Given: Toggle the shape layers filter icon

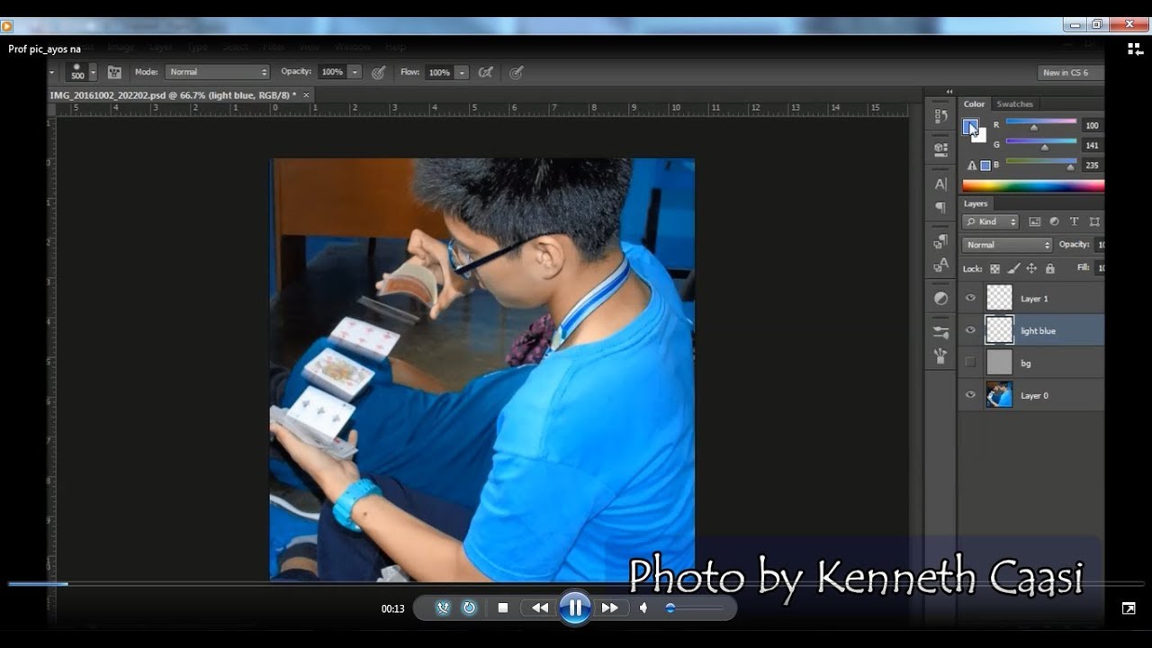Looking at the screenshot, I should coord(1094,221).
